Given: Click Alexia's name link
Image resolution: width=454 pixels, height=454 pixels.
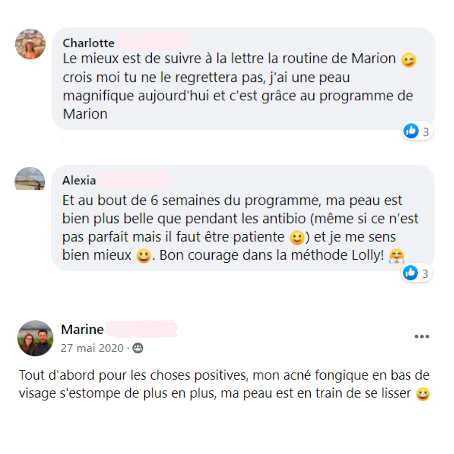Looking at the screenshot, I should (79, 180).
